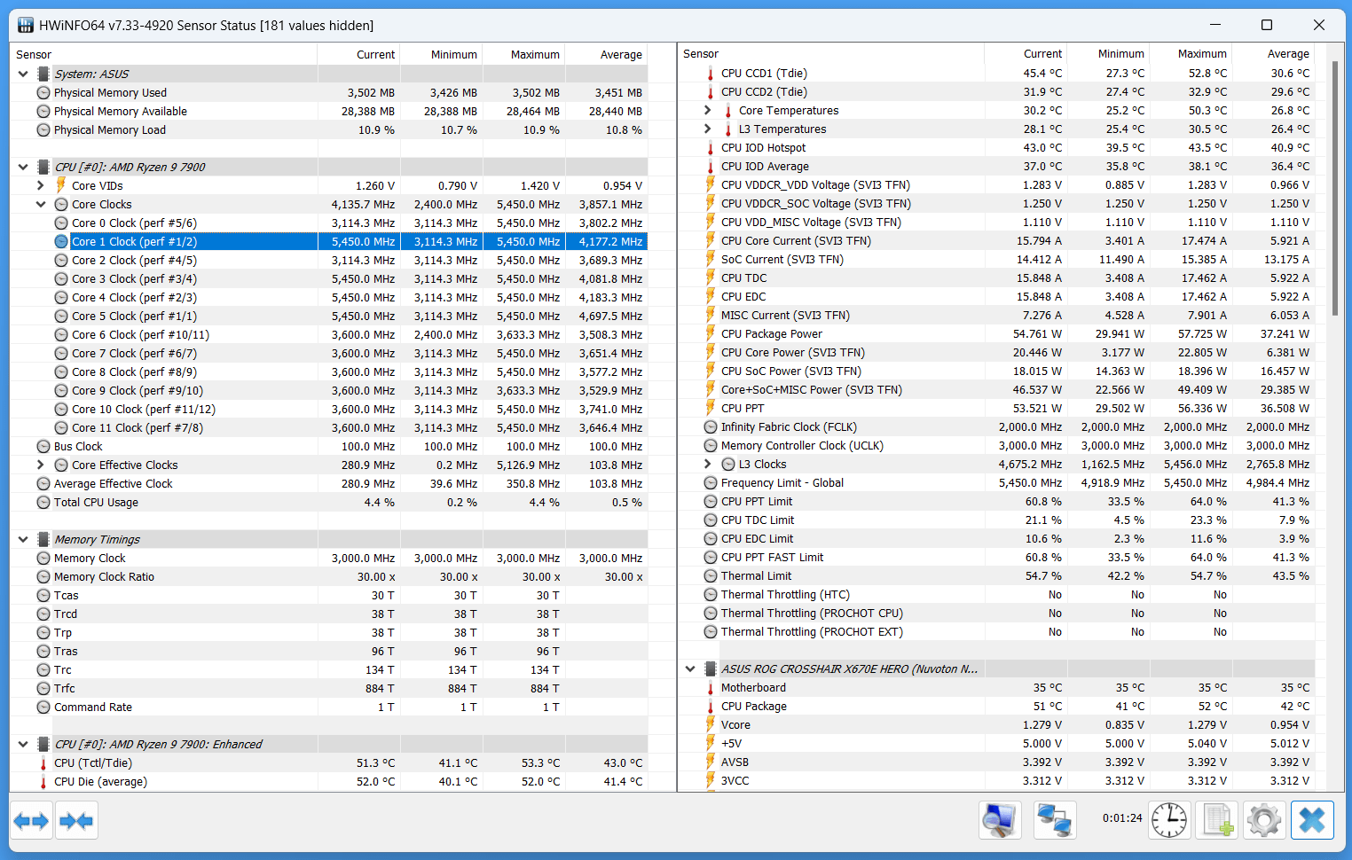Click the Memory Timings chip icon
Image resolution: width=1352 pixels, height=860 pixels.
pyautogui.click(x=43, y=540)
